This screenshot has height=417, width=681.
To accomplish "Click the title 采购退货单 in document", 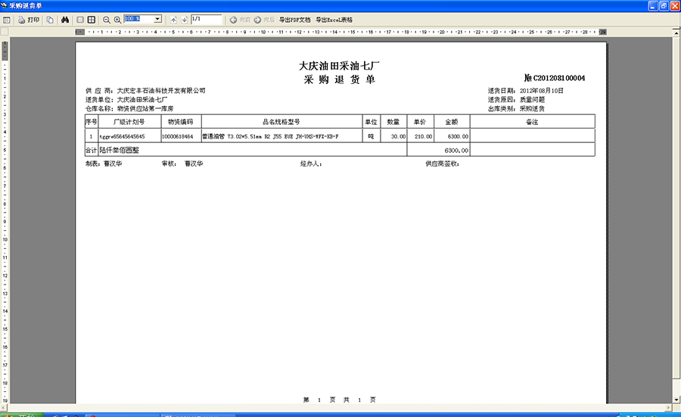I will 339,79.
